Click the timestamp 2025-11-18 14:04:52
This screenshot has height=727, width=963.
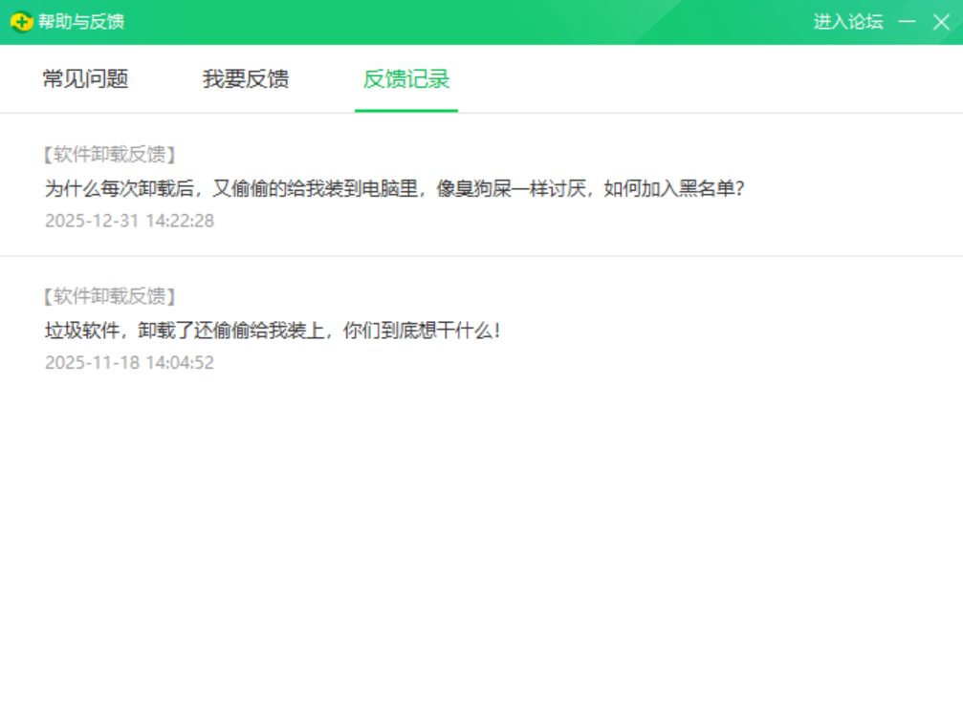coord(129,363)
